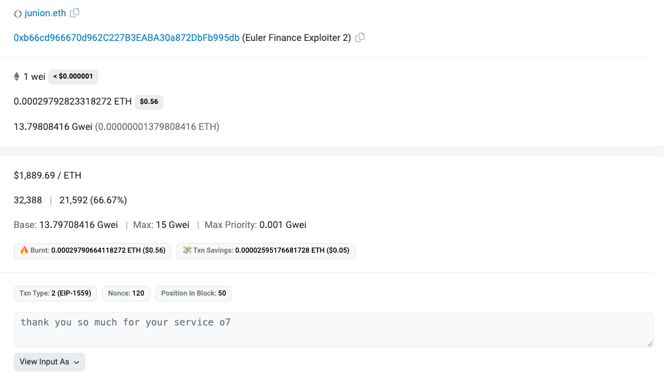Click the Burnt ETH amount badge
The width and height of the screenshot is (664, 380).
pyautogui.click(x=92, y=251)
